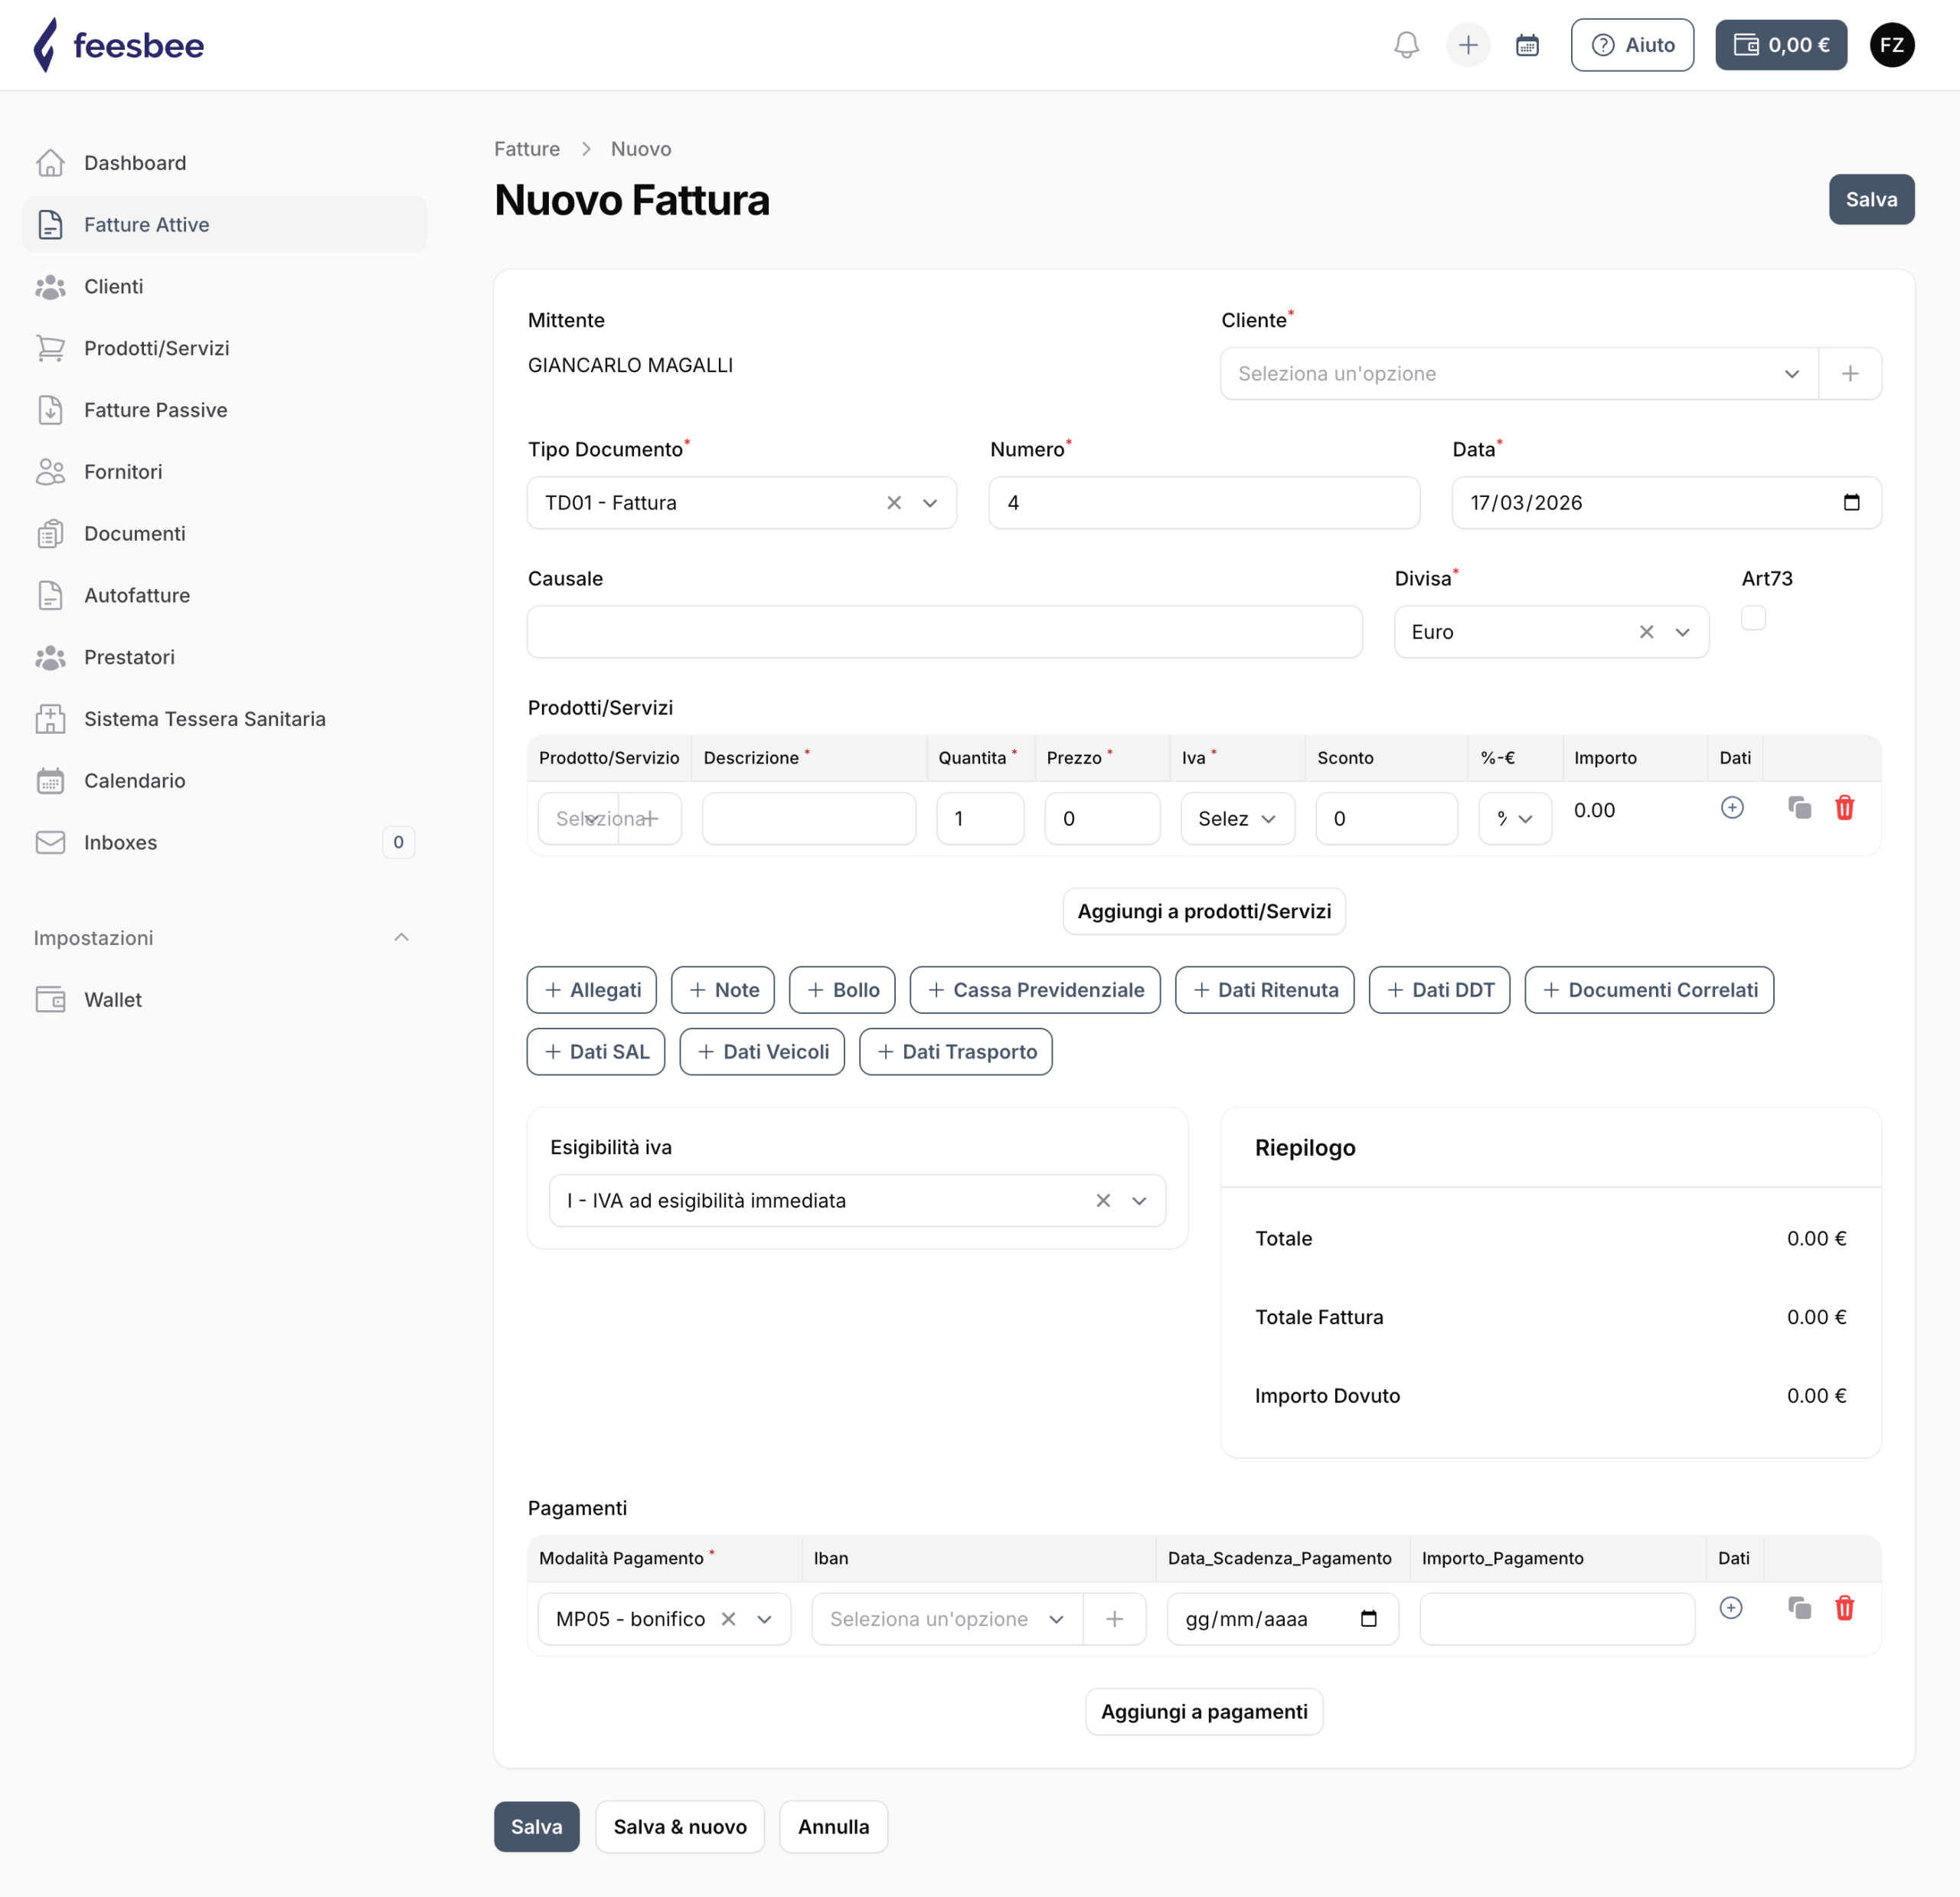Open the calendar icon in top bar
Viewport: 1960px width, 1897px height.
(1526, 45)
